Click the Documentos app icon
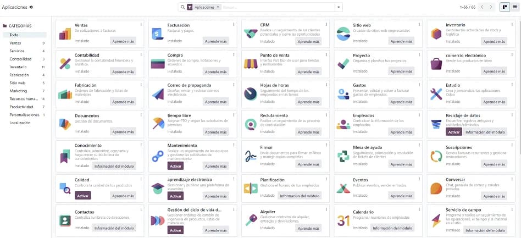521x238 pixels. pos(65,124)
